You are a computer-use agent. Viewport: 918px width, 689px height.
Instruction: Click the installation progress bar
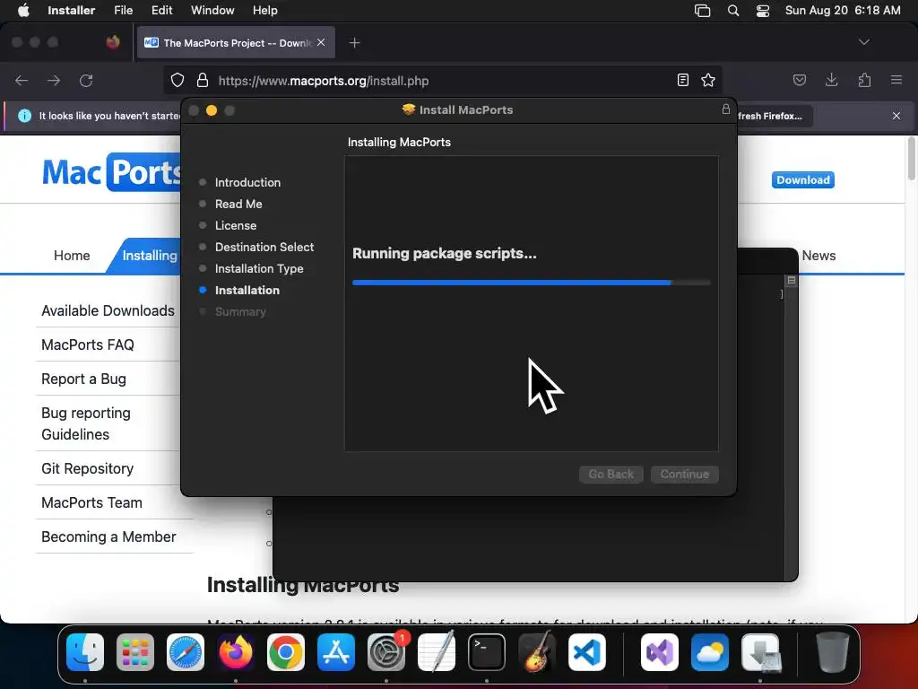pos(531,283)
